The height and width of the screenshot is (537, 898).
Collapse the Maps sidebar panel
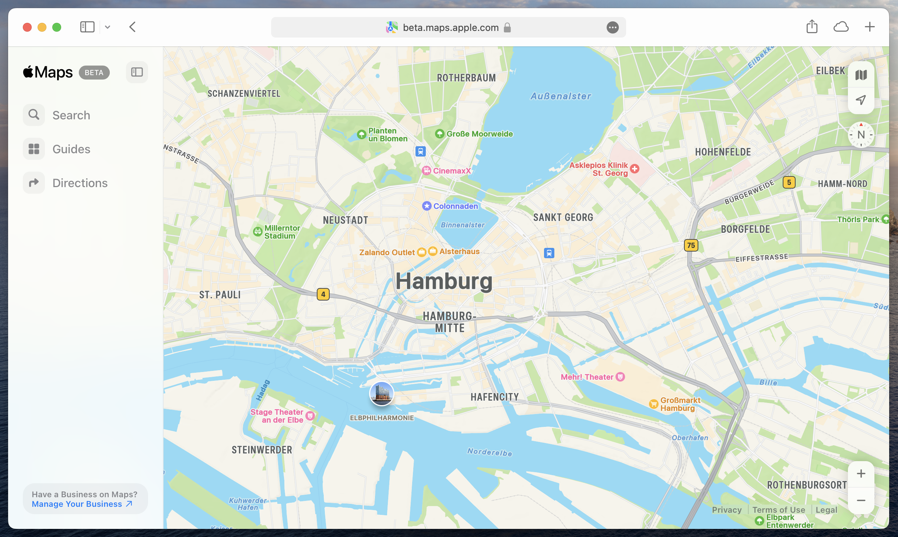tap(137, 72)
